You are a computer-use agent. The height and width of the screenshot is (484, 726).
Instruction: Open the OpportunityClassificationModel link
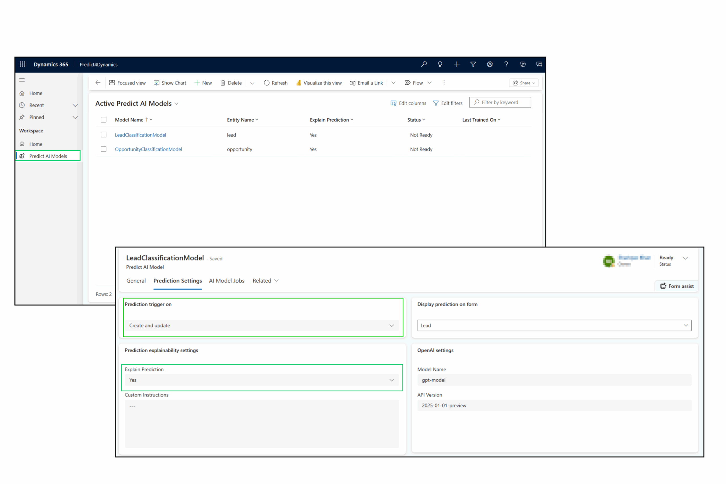click(148, 149)
